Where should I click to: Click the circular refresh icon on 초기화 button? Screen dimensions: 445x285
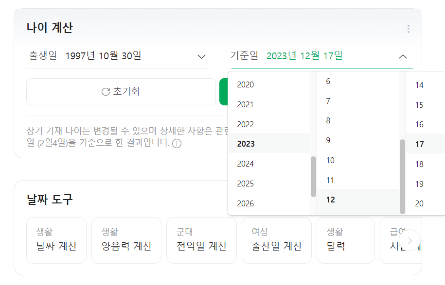106,92
